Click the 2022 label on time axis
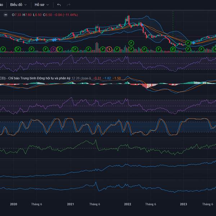The height and width of the screenshot is (216, 216). (x=127, y=204)
